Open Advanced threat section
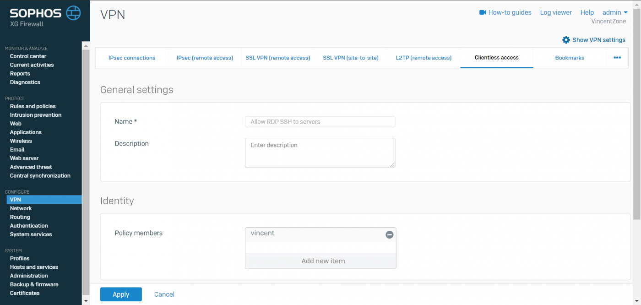The height and width of the screenshot is (305, 641). pos(31,167)
